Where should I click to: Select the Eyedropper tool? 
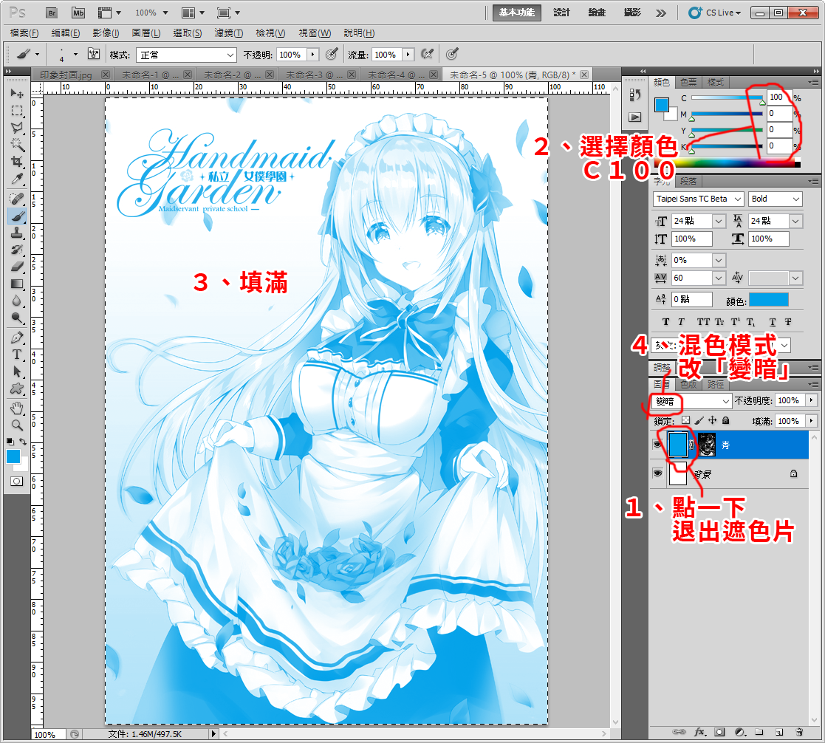pyautogui.click(x=17, y=179)
